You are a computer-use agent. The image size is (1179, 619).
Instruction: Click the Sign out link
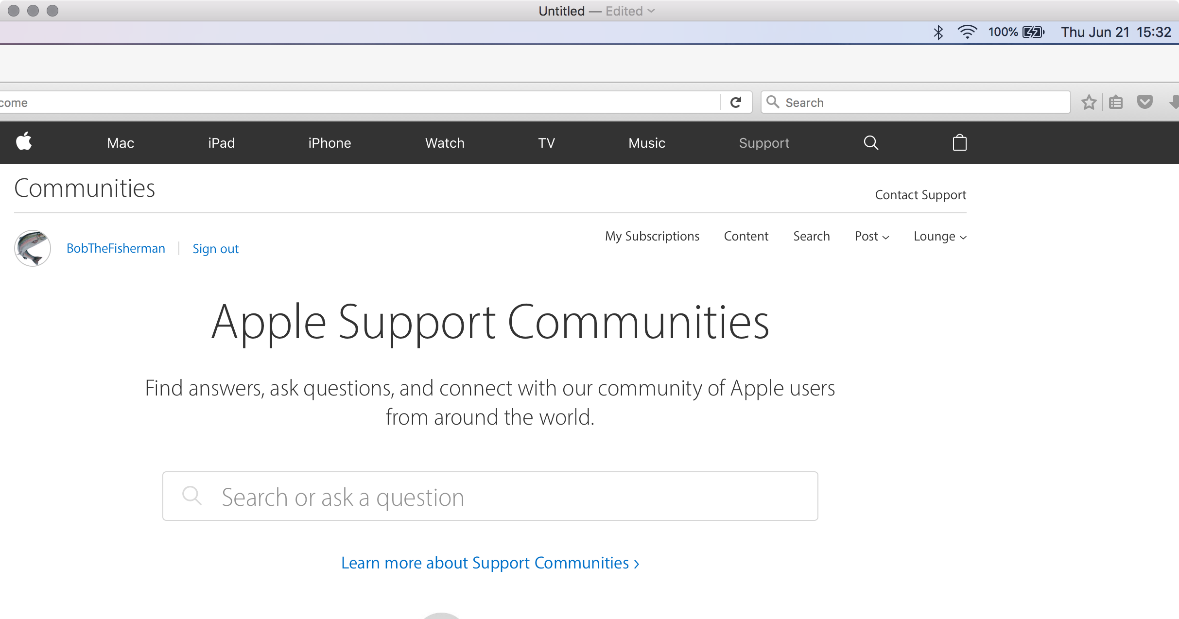(215, 249)
